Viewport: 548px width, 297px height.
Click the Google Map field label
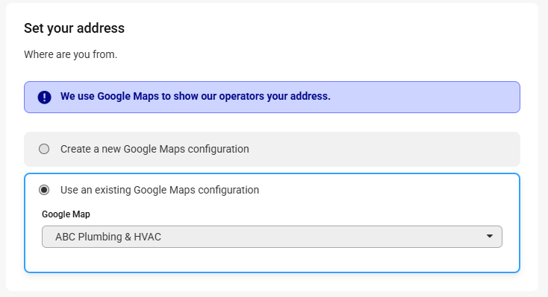[x=66, y=214]
